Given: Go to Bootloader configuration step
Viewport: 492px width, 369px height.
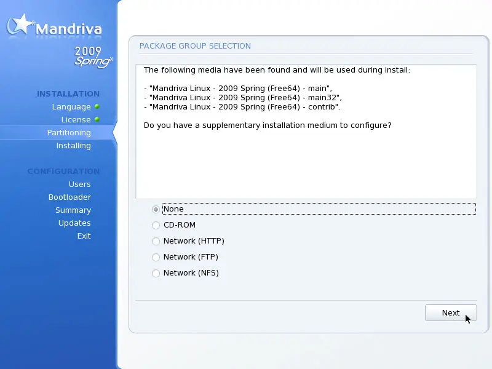Looking at the screenshot, I should pyautogui.click(x=69, y=197).
